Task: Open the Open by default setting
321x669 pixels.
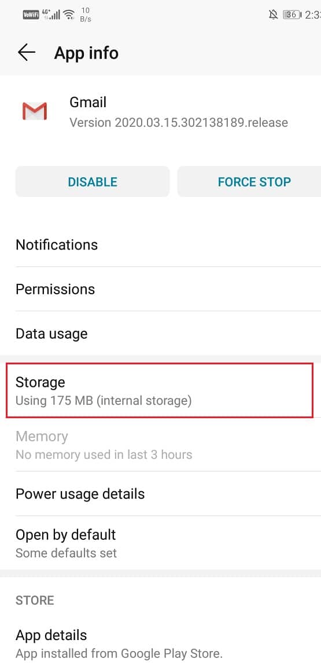Action: click(x=160, y=543)
